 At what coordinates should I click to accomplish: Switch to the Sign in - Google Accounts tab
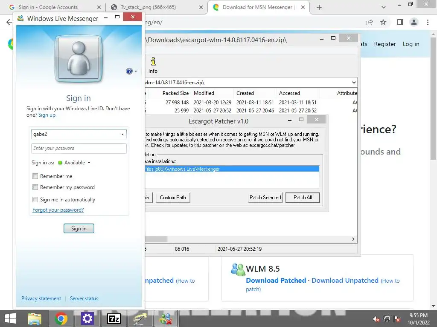click(53, 7)
